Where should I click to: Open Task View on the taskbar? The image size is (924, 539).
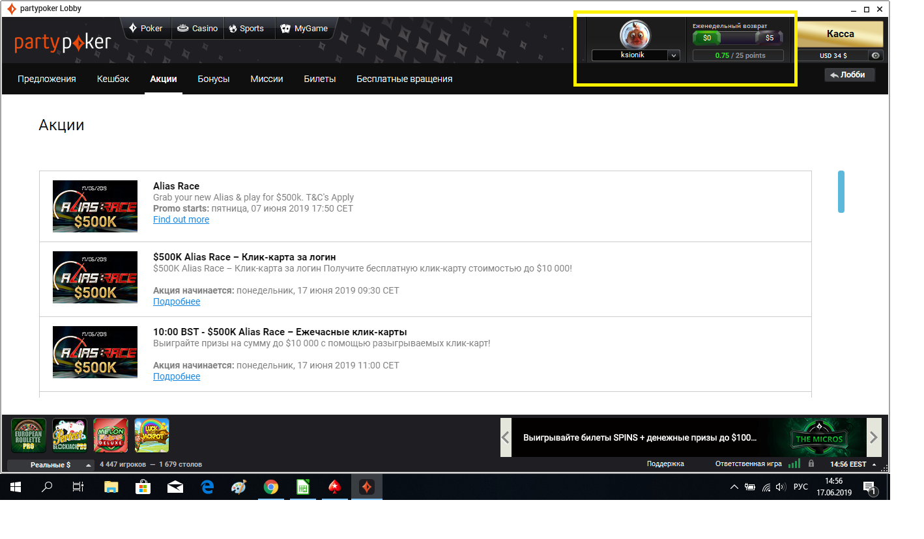(x=78, y=487)
